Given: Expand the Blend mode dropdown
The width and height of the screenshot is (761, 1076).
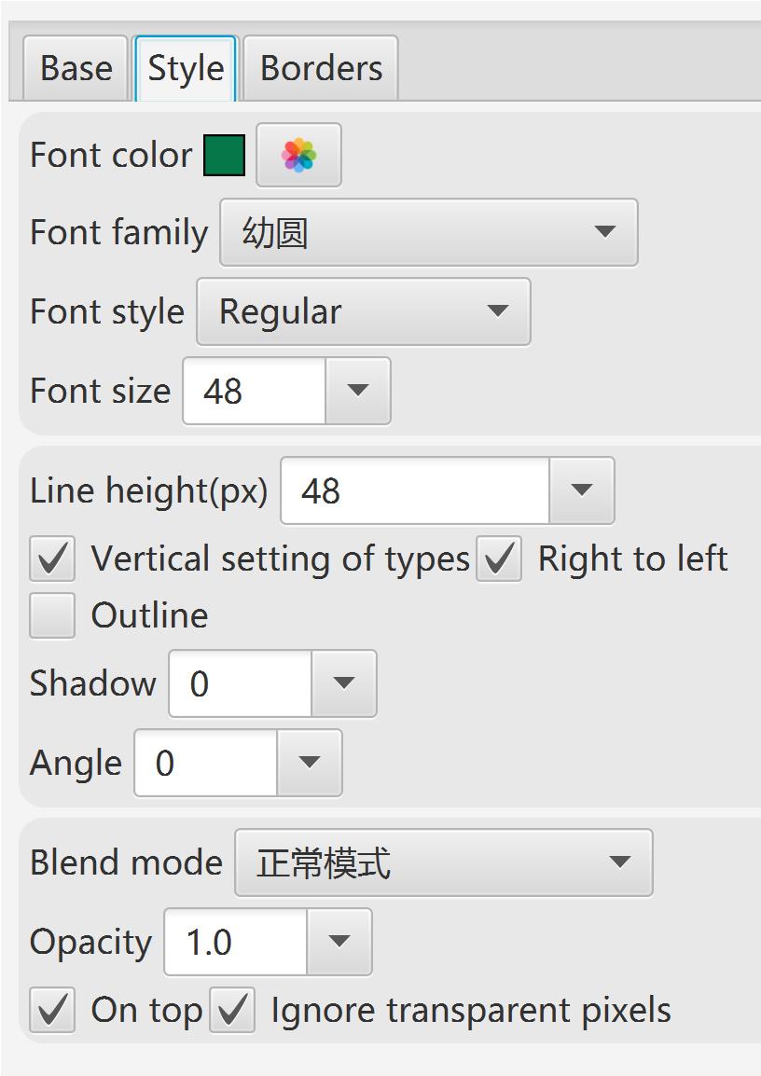Looking at the screenshot, I should pyautogui.click(x=444, y=862).
